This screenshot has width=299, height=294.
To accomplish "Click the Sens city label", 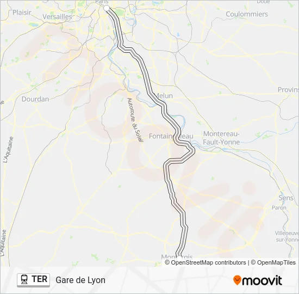I will click(x=286, y=198).
